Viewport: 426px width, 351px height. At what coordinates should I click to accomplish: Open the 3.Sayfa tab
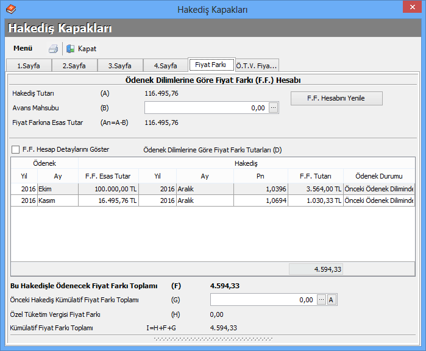(x=119, y=65)
